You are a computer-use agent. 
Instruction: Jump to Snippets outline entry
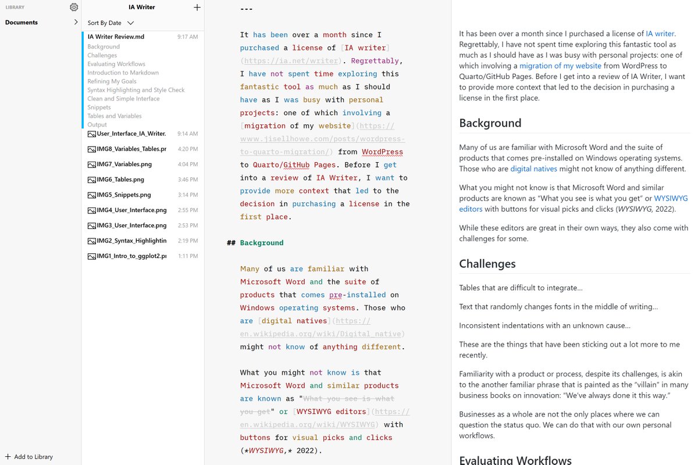(99, 108)
